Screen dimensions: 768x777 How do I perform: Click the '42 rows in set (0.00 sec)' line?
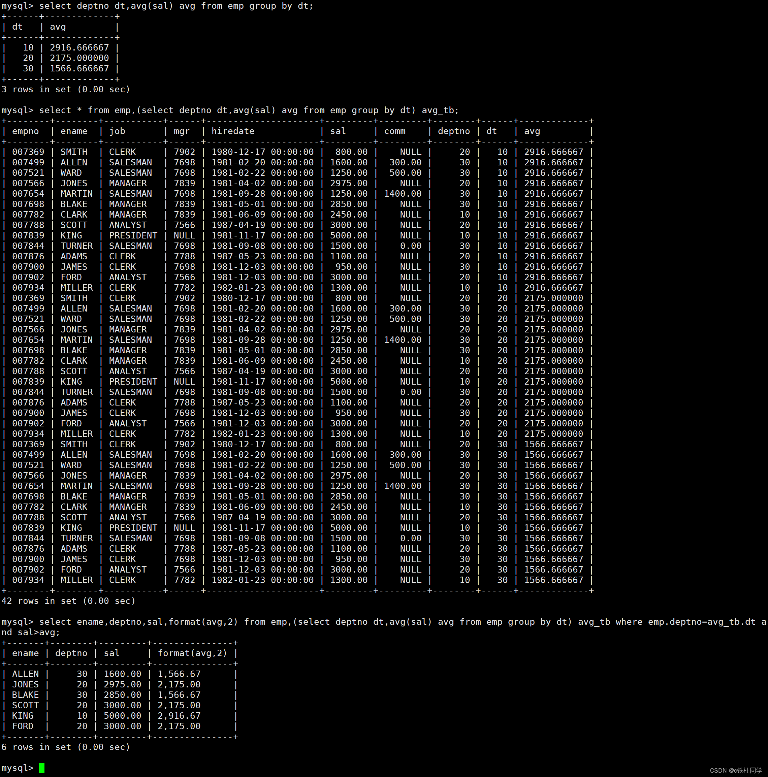coord(68,601)
